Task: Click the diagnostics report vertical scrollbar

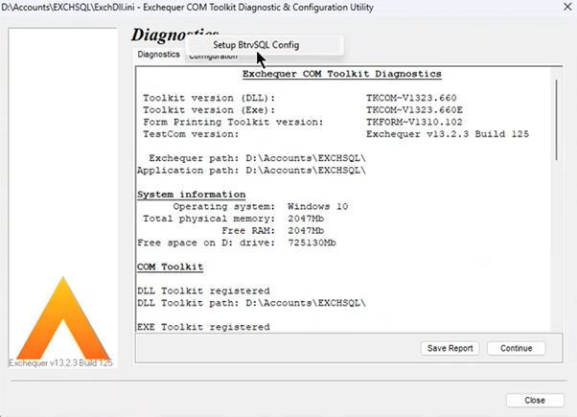Action: [x=556, y=120]
